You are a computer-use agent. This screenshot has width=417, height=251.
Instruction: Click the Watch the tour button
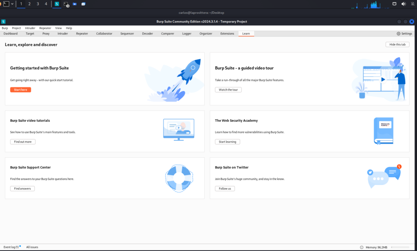point(228,90)
